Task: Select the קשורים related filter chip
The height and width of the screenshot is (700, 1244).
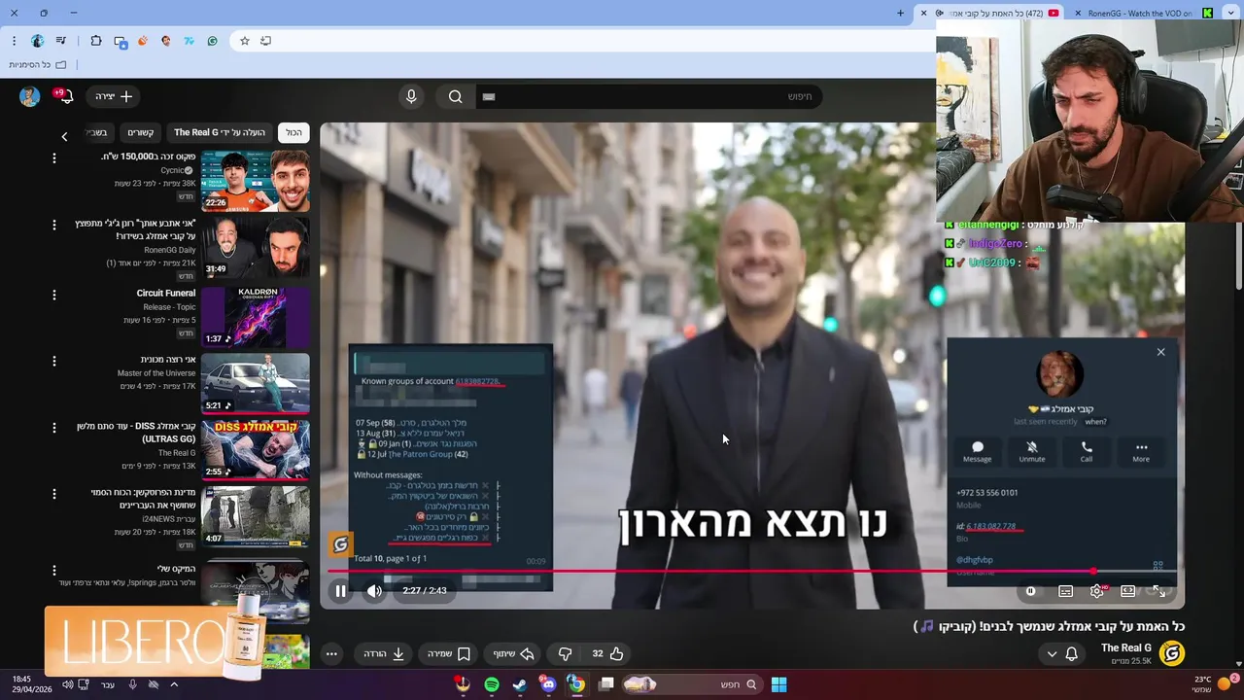Action: coord(141,132)
